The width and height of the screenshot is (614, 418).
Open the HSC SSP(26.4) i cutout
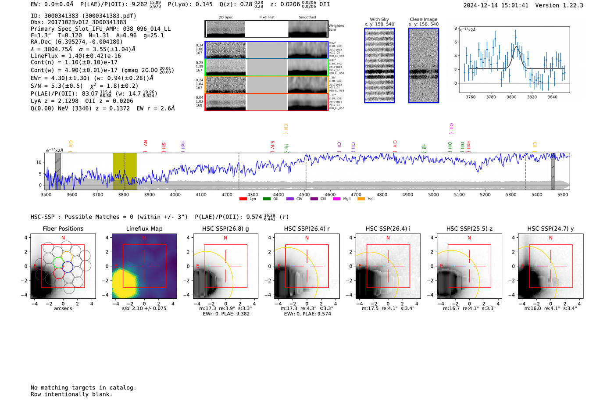coord(388,266)
